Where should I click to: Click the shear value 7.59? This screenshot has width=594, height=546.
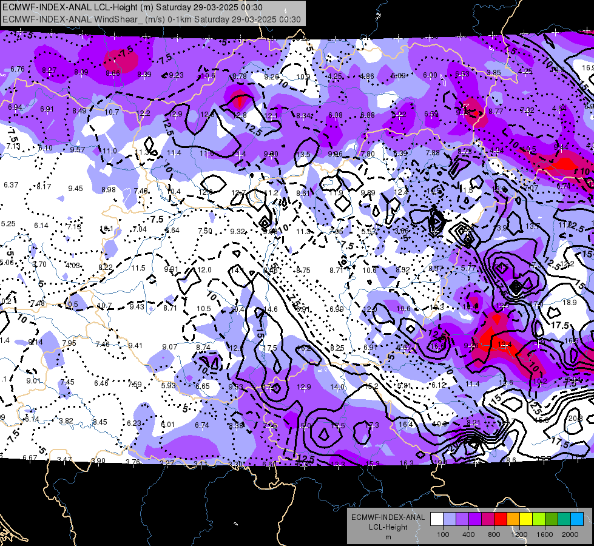pos(135,385)
